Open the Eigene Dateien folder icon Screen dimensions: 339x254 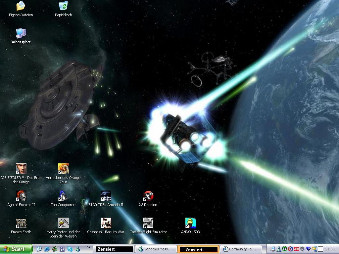[x=21, y=6]
